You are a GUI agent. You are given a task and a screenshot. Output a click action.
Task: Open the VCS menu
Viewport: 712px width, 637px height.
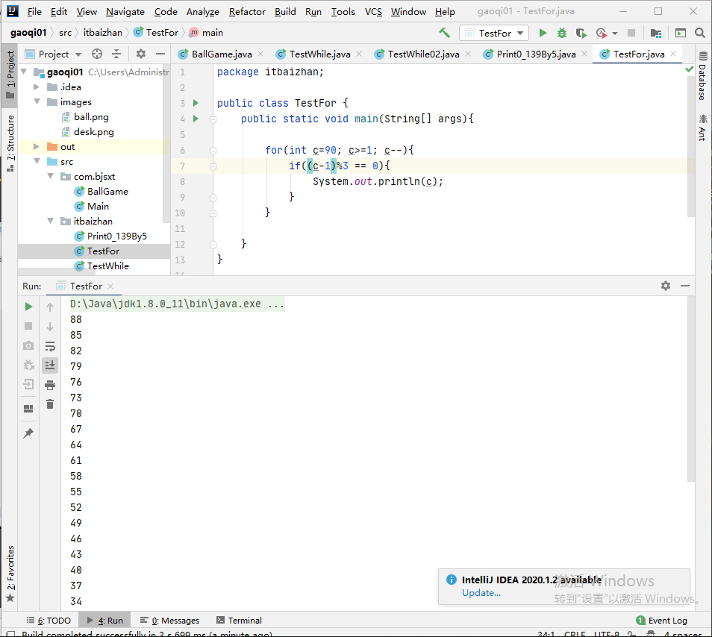[373, 11]
